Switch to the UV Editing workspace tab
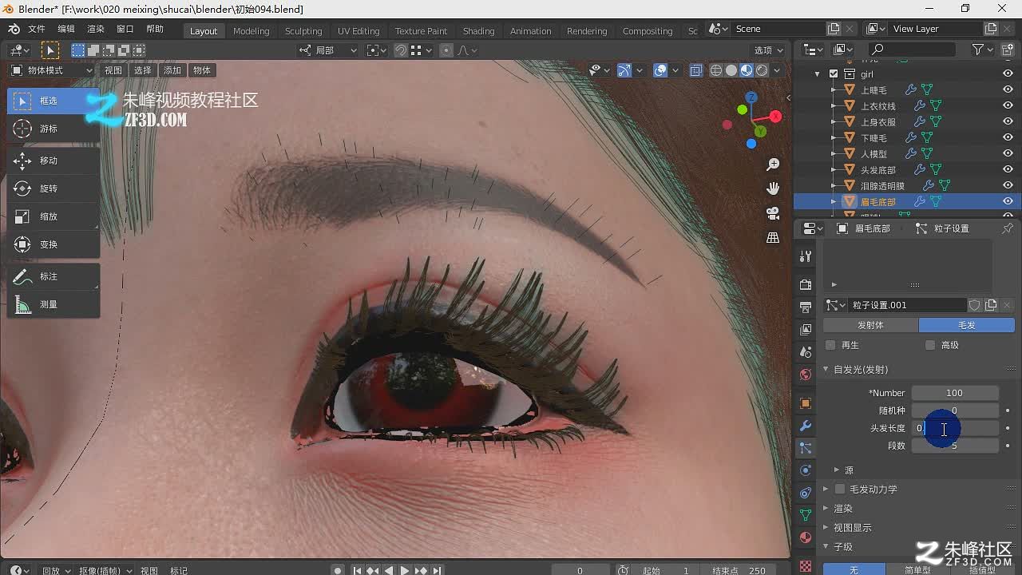Image resolution: width=1022 pixels, height=575 pixels. click(358, 31)
